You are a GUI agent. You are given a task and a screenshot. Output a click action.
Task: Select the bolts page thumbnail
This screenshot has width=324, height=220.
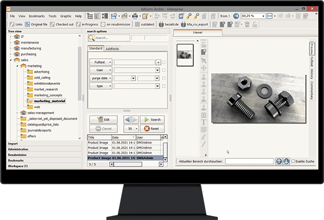coord(185,55)
